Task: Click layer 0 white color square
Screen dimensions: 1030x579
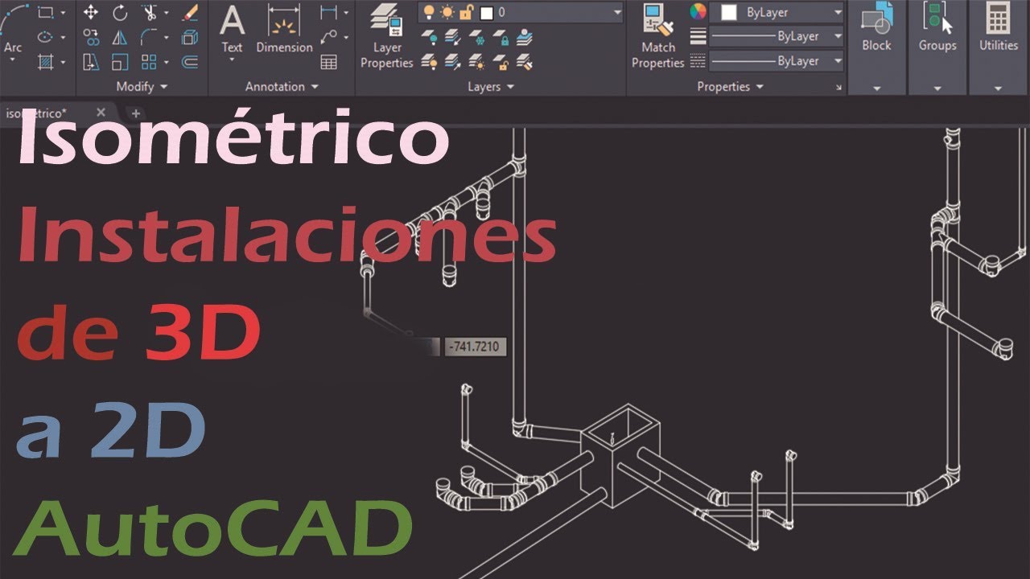Action: (485, 13)
